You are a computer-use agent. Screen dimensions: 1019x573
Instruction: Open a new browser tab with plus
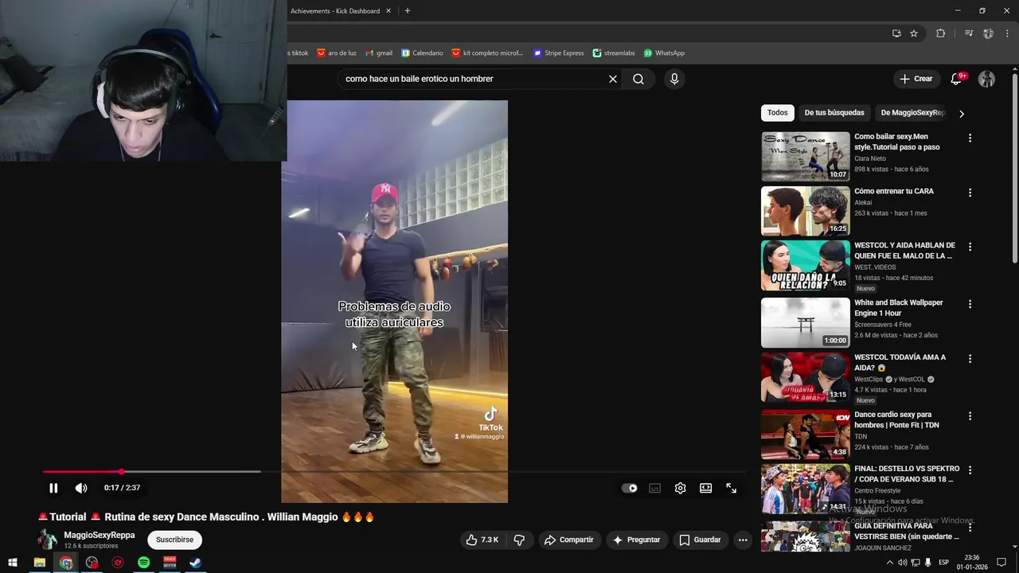click(408, 11)
